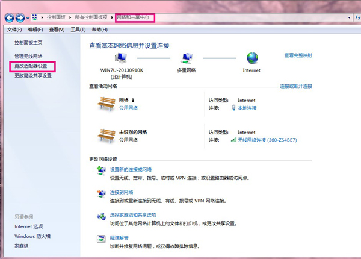The height and width of the screenshot is (259, 361).
Task: Click the 设置新的连接或网络 icon
Action: [x=101, y=172]
